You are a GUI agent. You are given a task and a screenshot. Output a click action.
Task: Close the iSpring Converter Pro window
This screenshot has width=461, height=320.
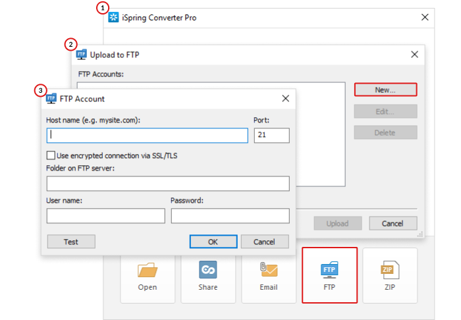(x=425, y=17)
